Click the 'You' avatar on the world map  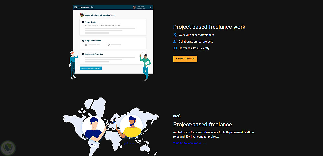[x=93, y=128]
